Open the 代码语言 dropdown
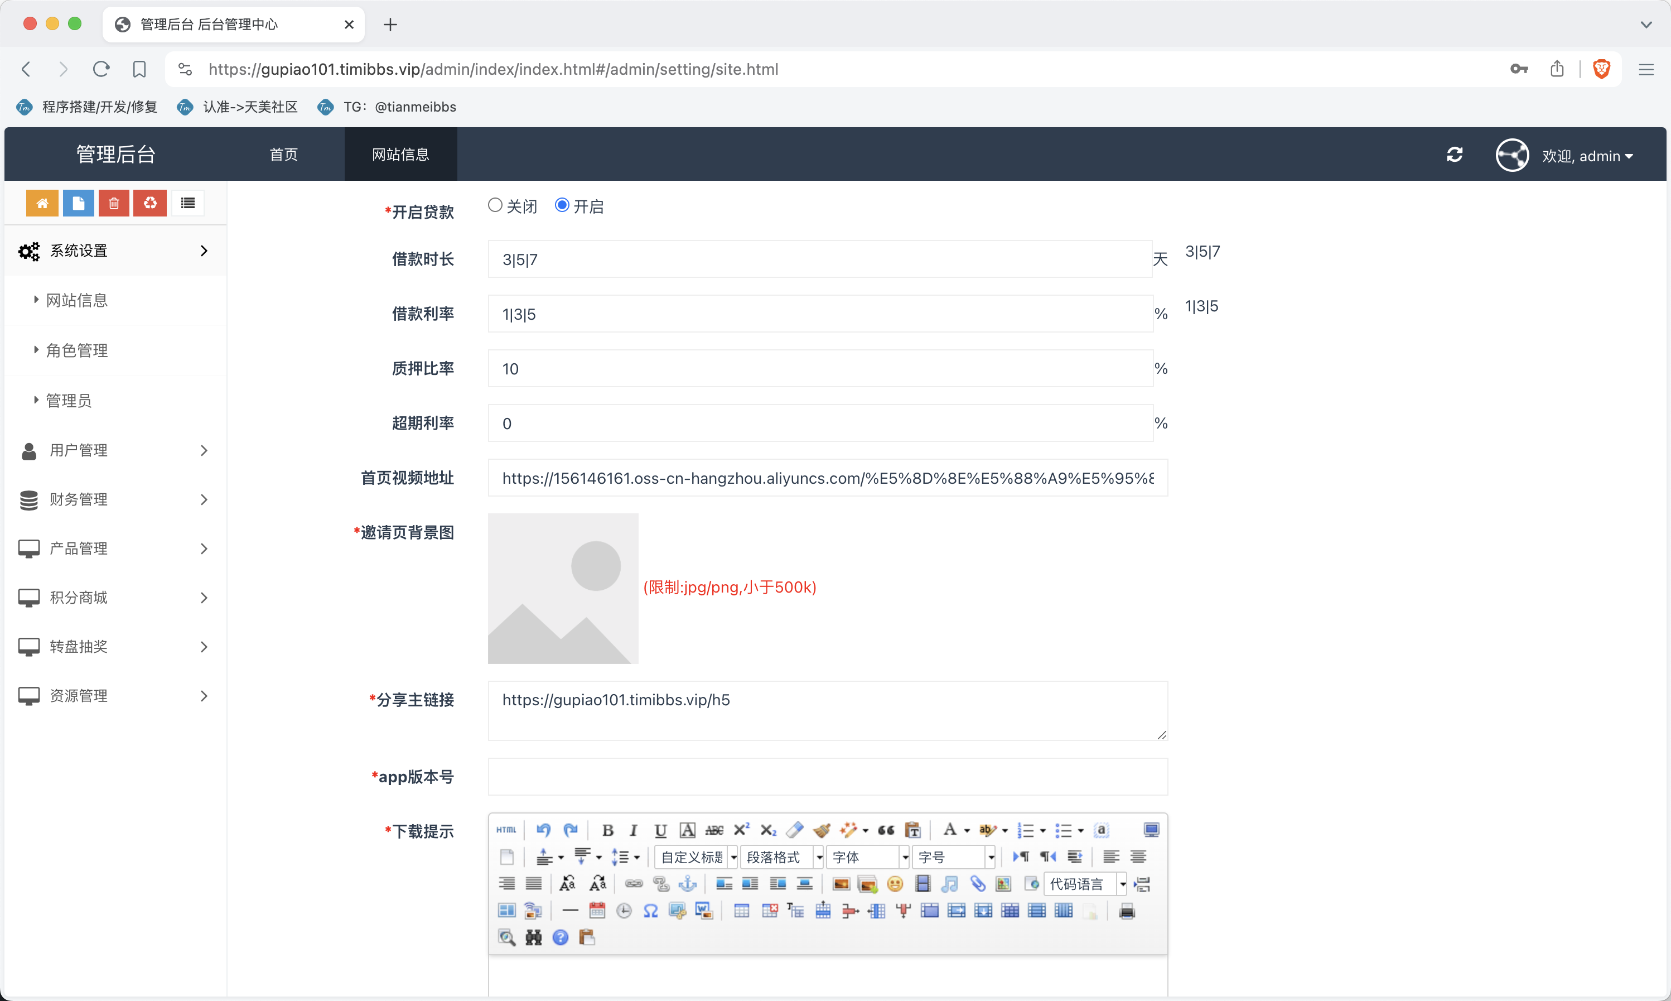1671x1001 pixels. pos(1085,884)
